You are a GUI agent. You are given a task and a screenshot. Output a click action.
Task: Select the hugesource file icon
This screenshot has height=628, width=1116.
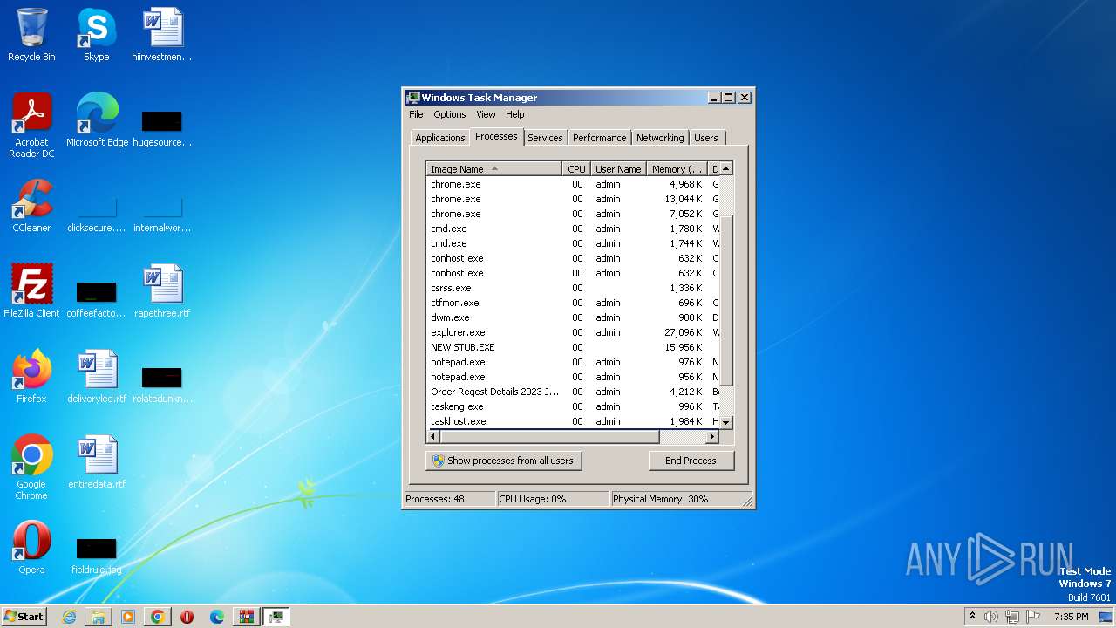point(162,127)
